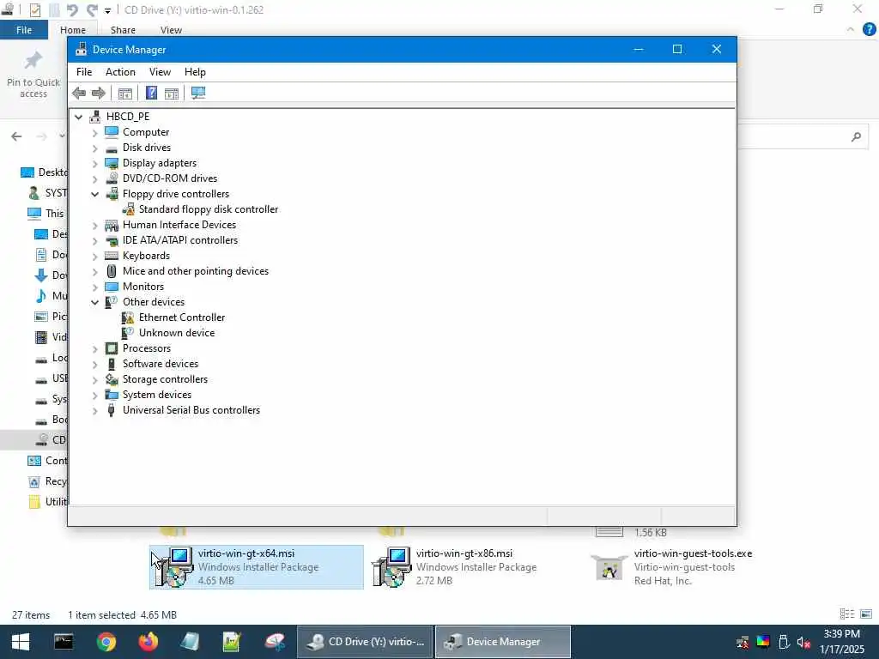Screen dimensions: 879x659
Task: Click the safely remove hardware tray icon
Action: click(784, 642)
